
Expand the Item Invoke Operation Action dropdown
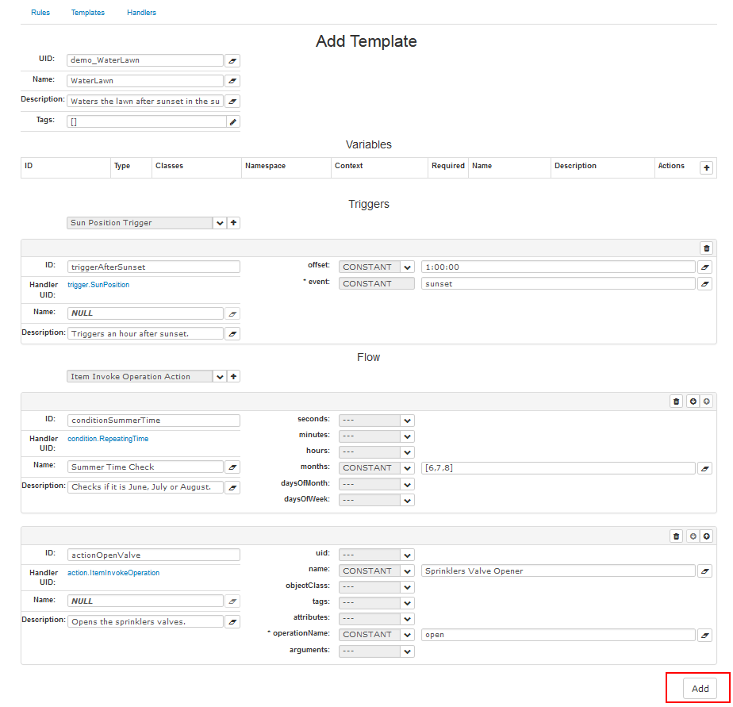pyautogui.click(x=220, y=377)
